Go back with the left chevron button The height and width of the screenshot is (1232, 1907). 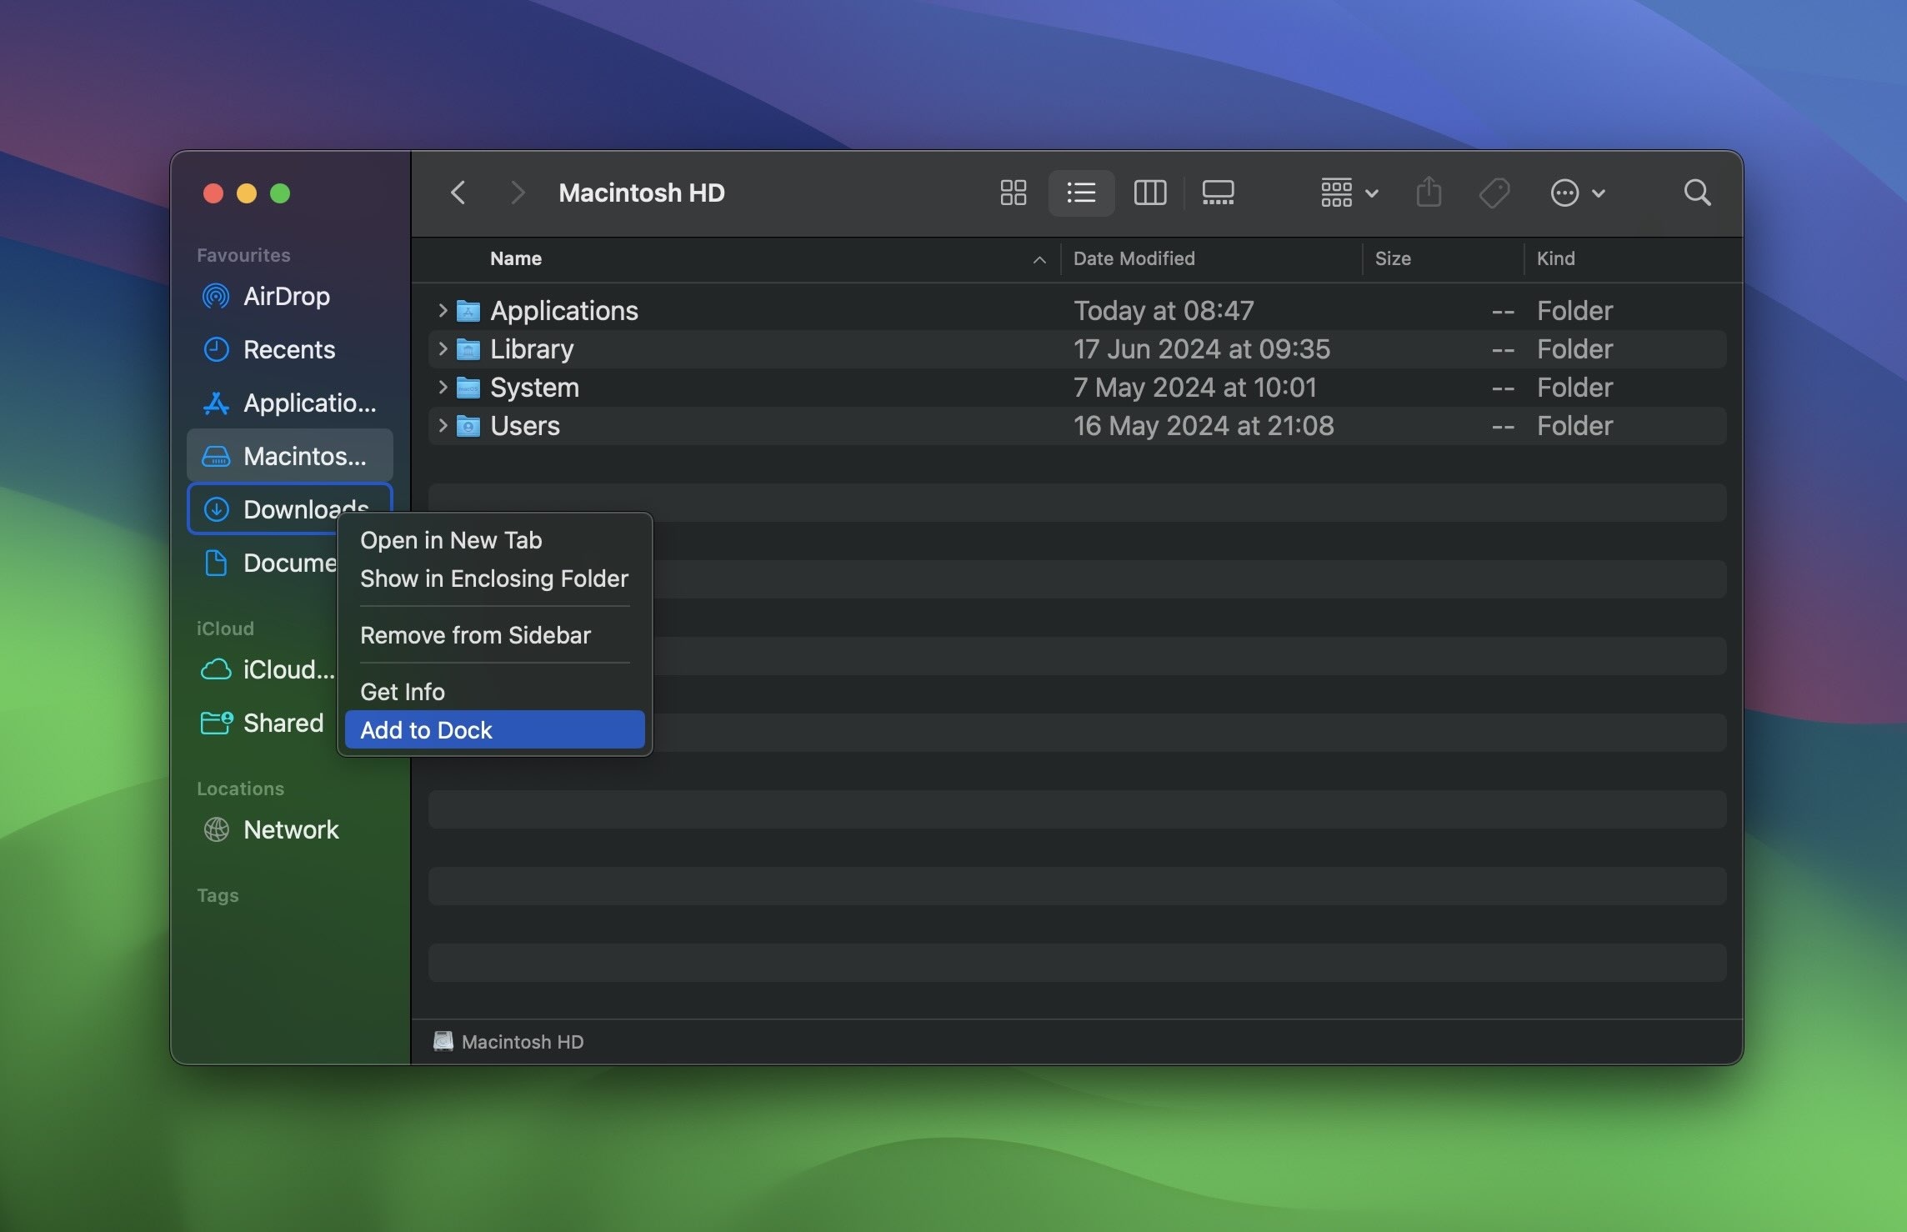tap(458, 193)
